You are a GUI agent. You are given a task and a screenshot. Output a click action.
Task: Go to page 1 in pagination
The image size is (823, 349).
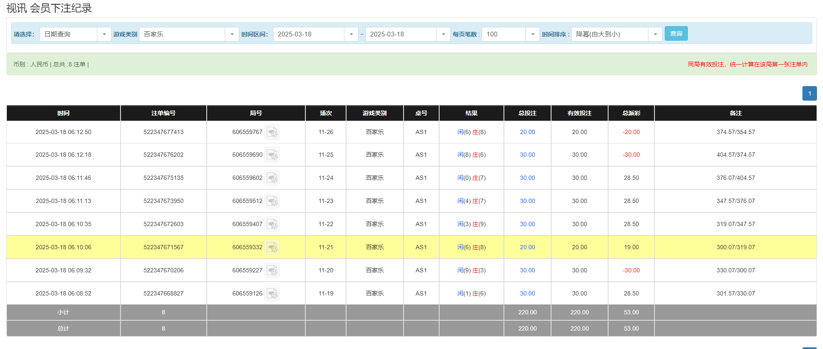pyautogui.click(x=810, y=93)
